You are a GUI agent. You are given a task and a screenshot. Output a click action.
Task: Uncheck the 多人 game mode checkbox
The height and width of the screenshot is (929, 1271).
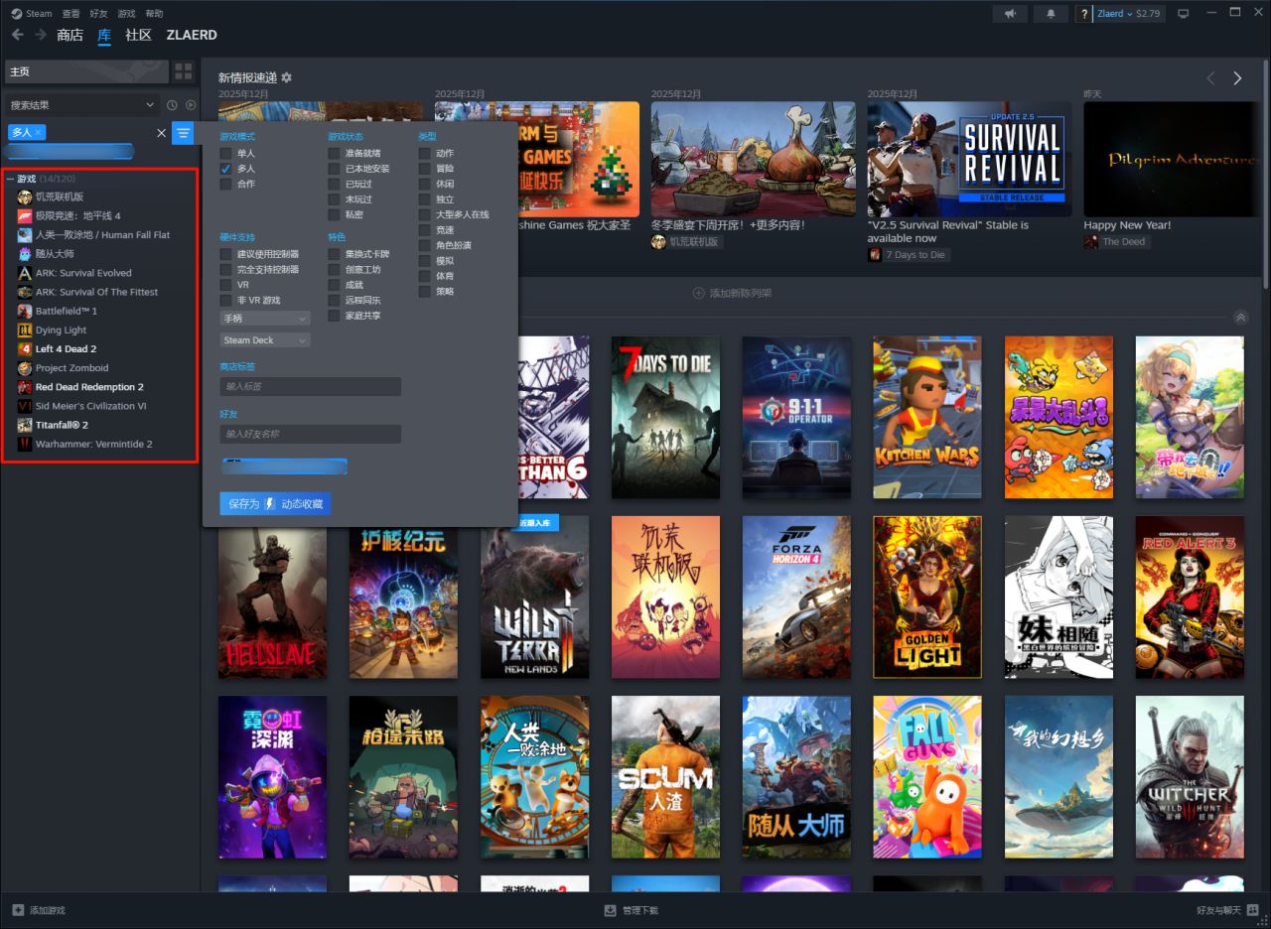tap(225, 169)
